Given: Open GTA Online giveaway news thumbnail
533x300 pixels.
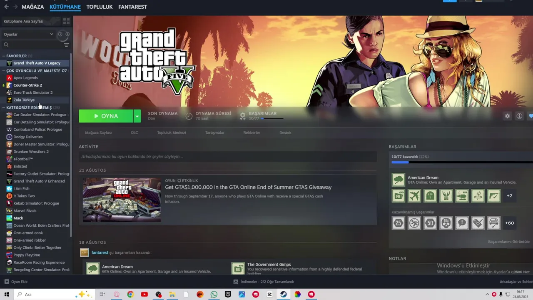Looking at the screenshot, I should coord(122,200).
